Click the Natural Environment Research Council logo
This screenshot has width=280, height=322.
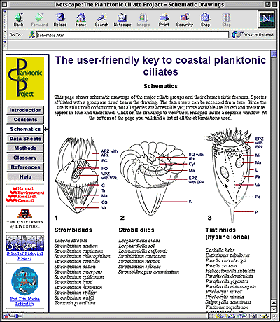click(25, 195)
